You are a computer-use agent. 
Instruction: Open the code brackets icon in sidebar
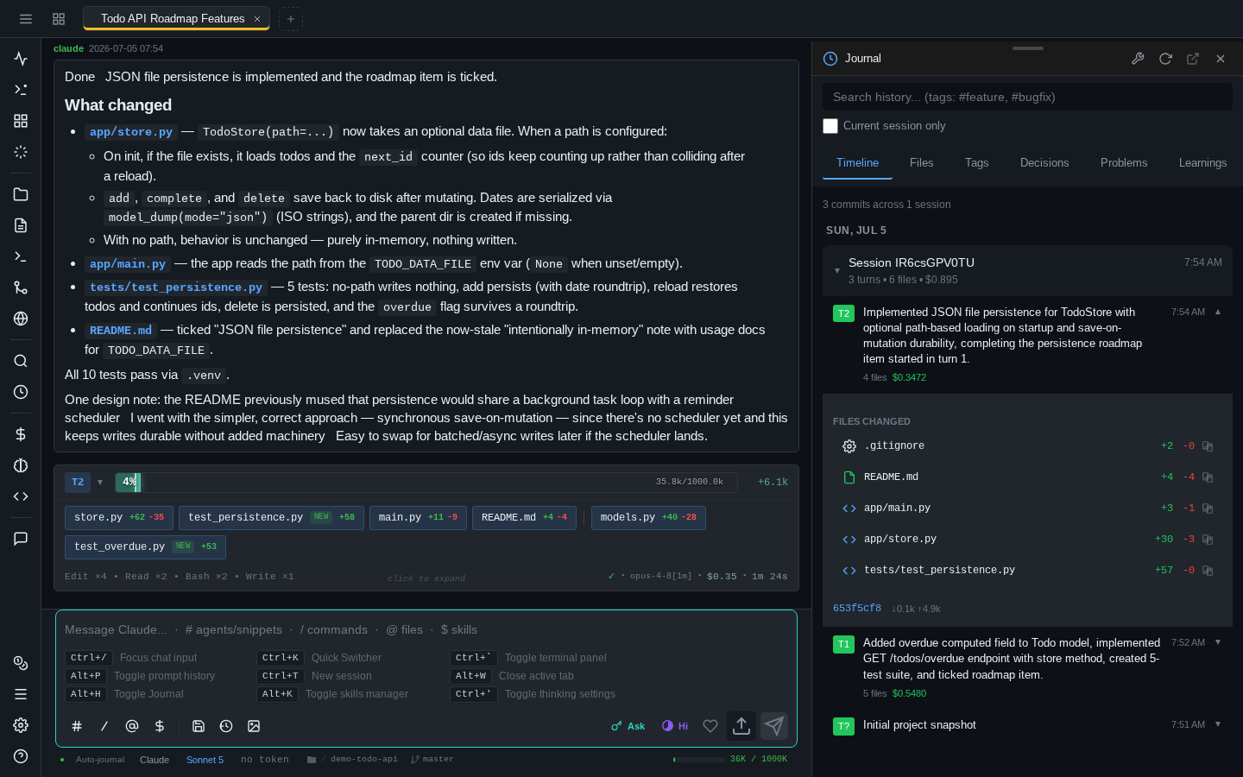pos(21,496)
